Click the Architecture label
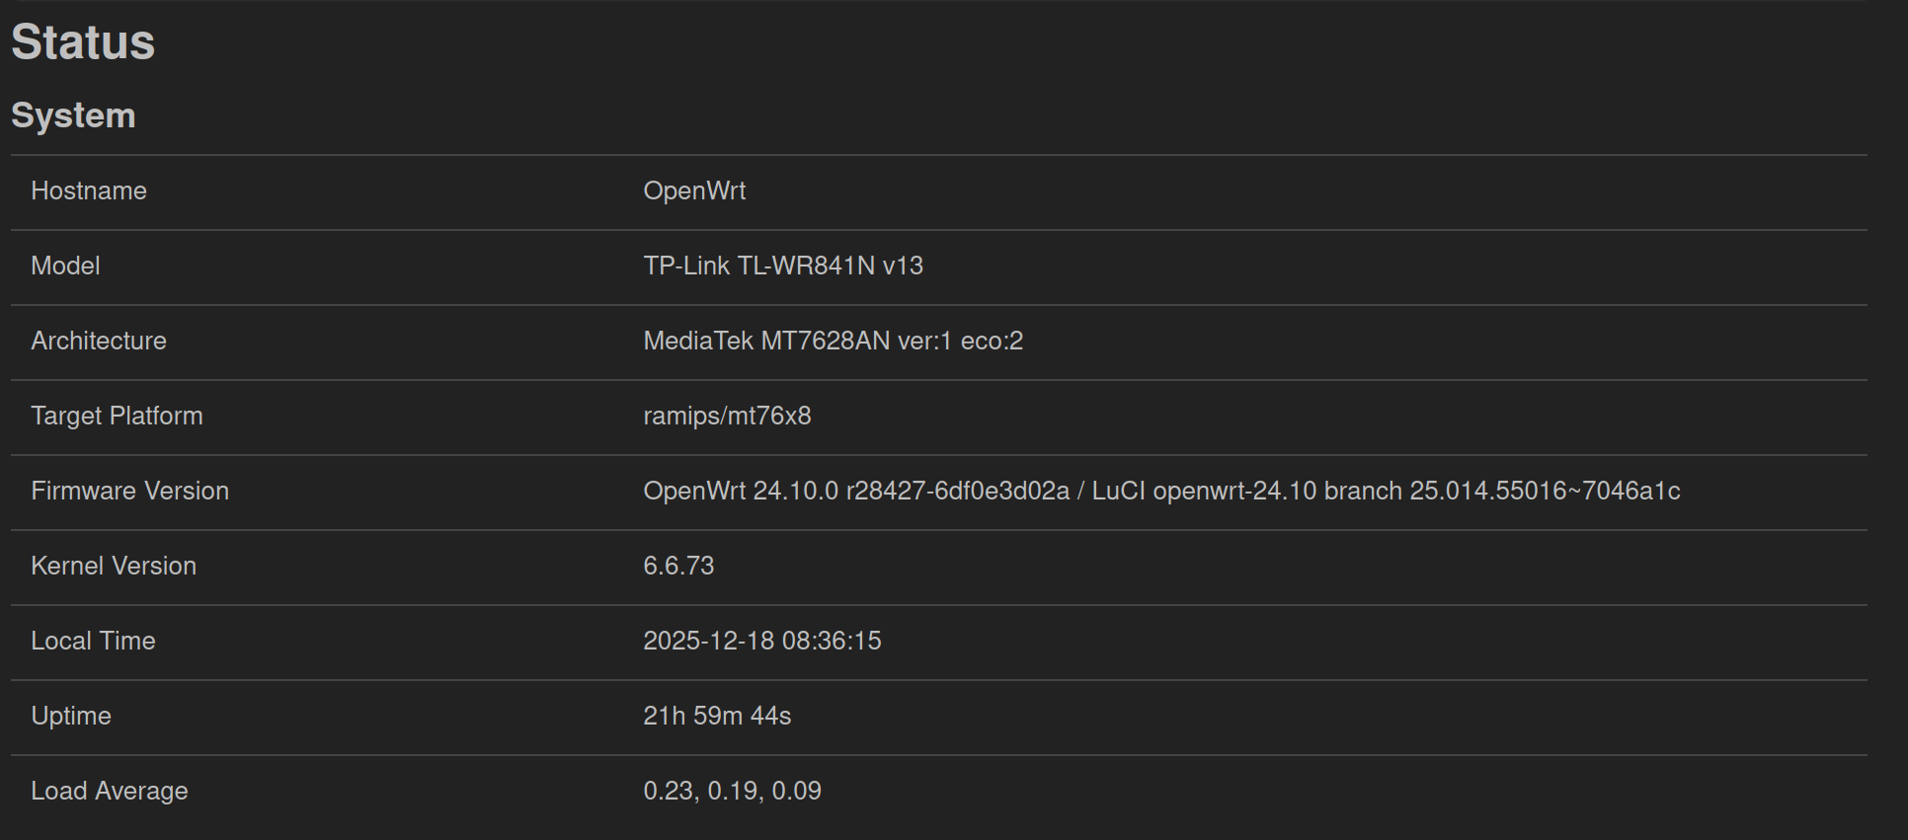The width and height of the screenshot is (1908, 840). 99,341
